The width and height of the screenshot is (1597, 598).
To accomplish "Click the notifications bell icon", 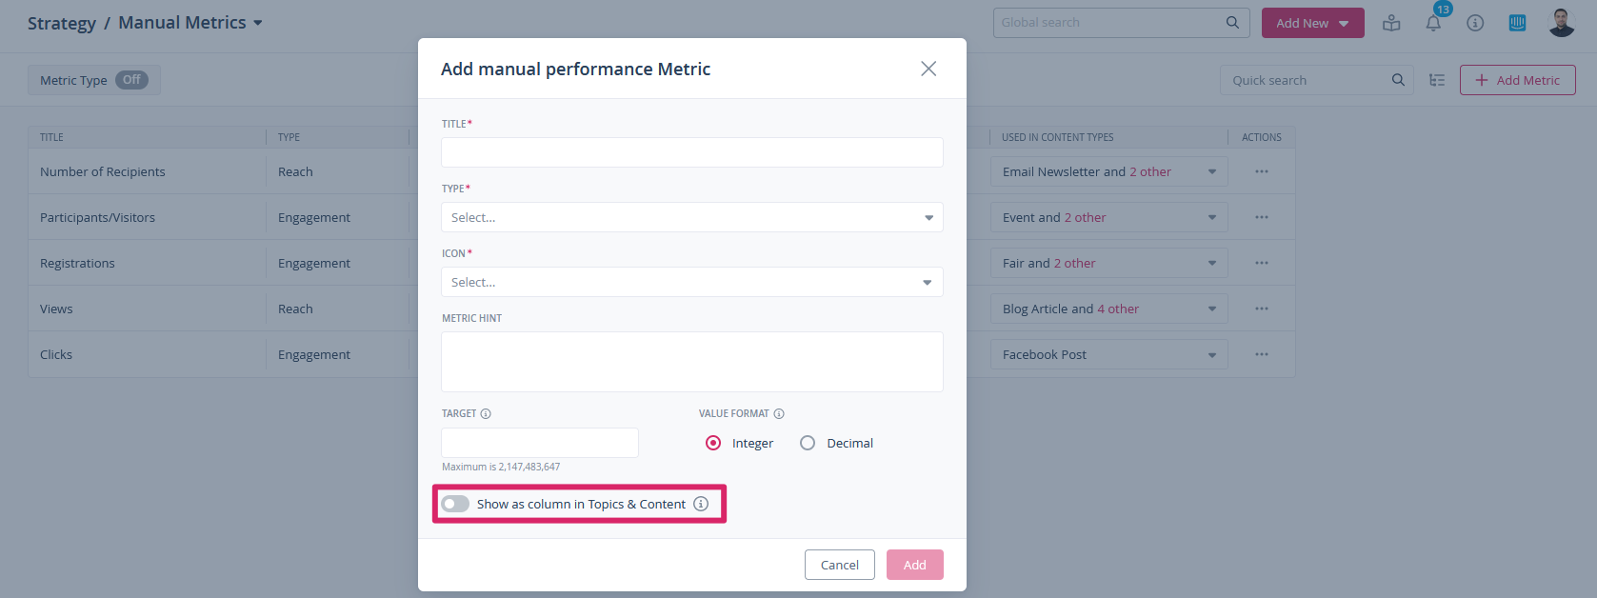I will (x=1433, y=23).
